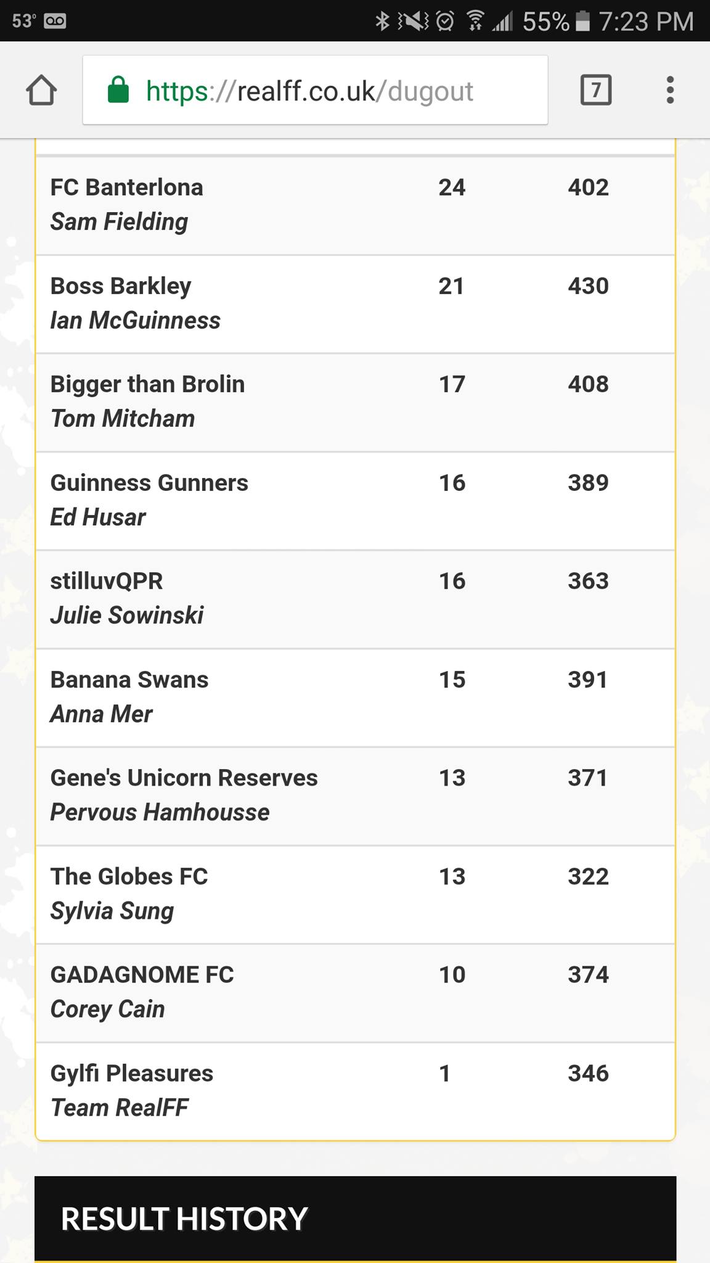
Task: Select the Bigger than Brolin row
Action: 356,402
